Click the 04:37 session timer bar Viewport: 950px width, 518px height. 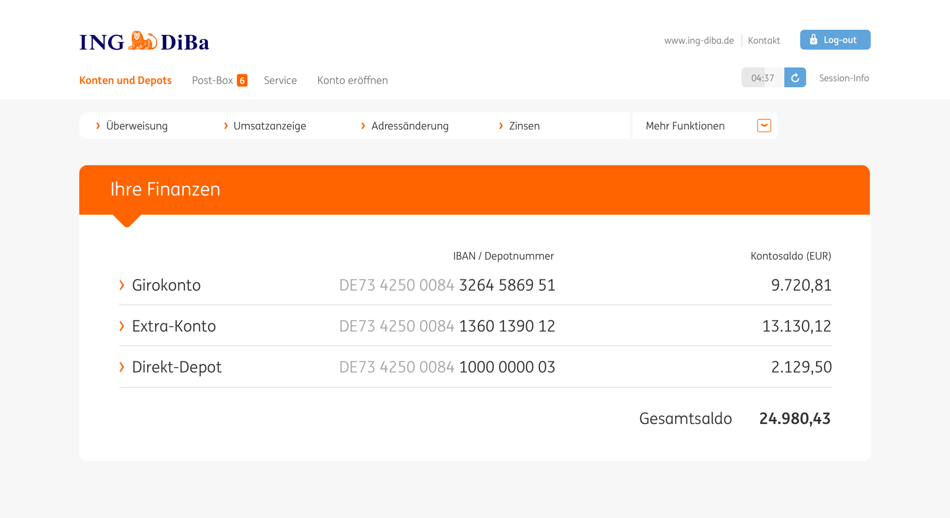click(762, 78)
